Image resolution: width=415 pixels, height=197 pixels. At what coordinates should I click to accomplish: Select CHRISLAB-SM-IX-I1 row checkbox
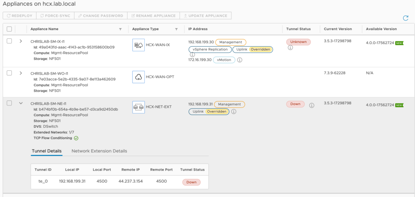click(9, 41)
